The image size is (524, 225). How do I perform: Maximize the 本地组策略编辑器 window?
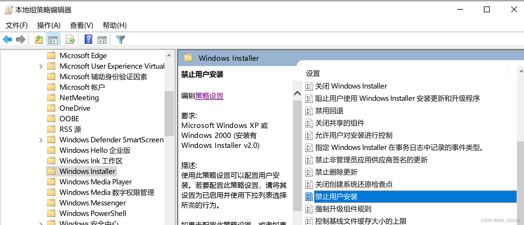487,10
